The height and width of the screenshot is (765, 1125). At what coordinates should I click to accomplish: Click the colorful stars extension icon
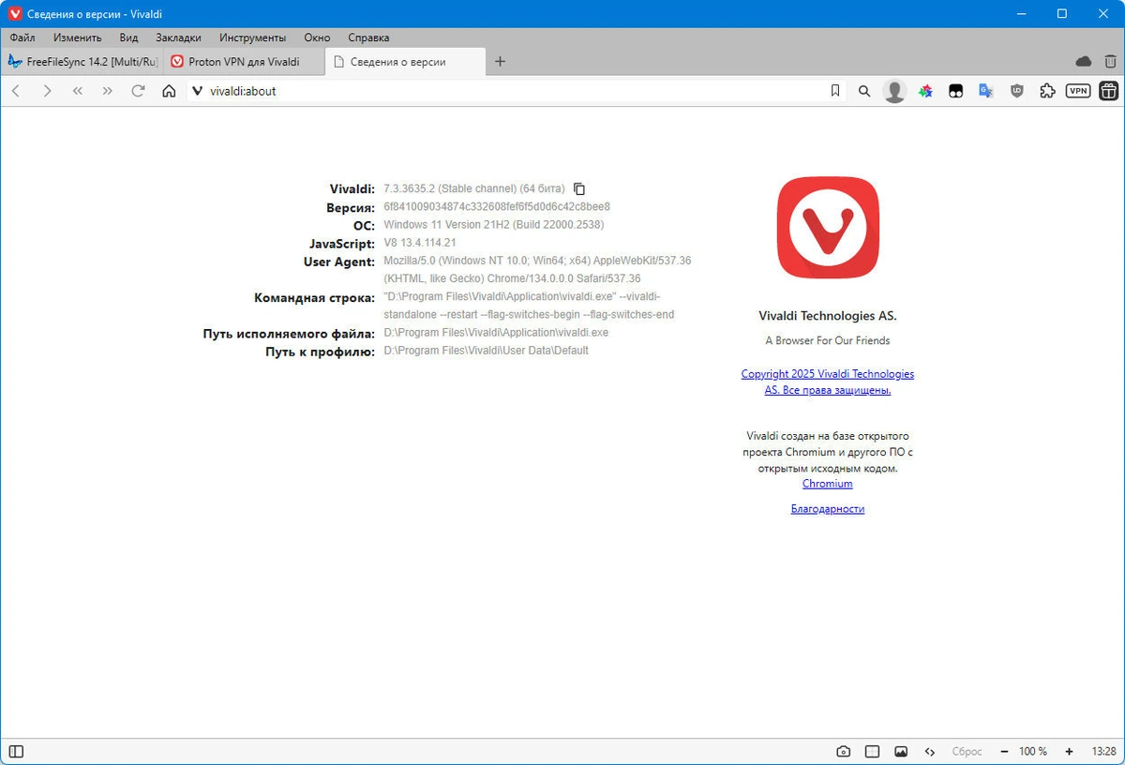(925, 91)
